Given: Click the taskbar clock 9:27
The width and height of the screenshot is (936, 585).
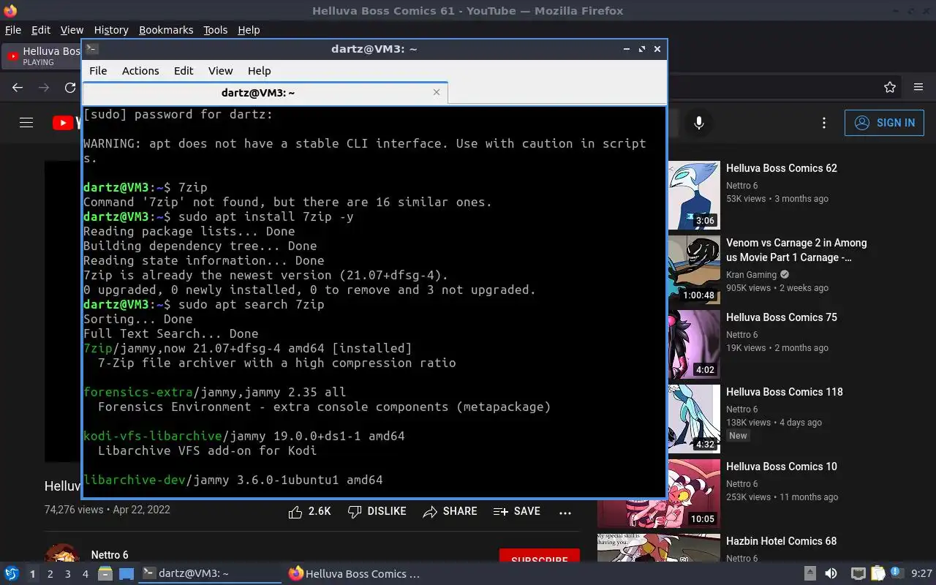Looking at the screenshot, I should pyautogui.click(x=921, y=574).
